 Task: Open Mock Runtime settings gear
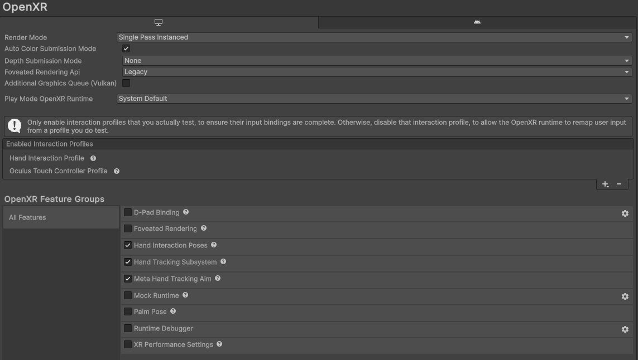point(625,296)
